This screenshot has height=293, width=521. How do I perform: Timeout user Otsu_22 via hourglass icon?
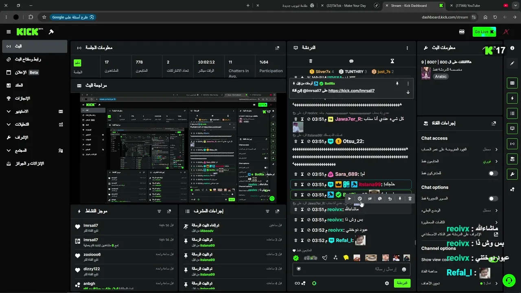(x=302, y=141)
